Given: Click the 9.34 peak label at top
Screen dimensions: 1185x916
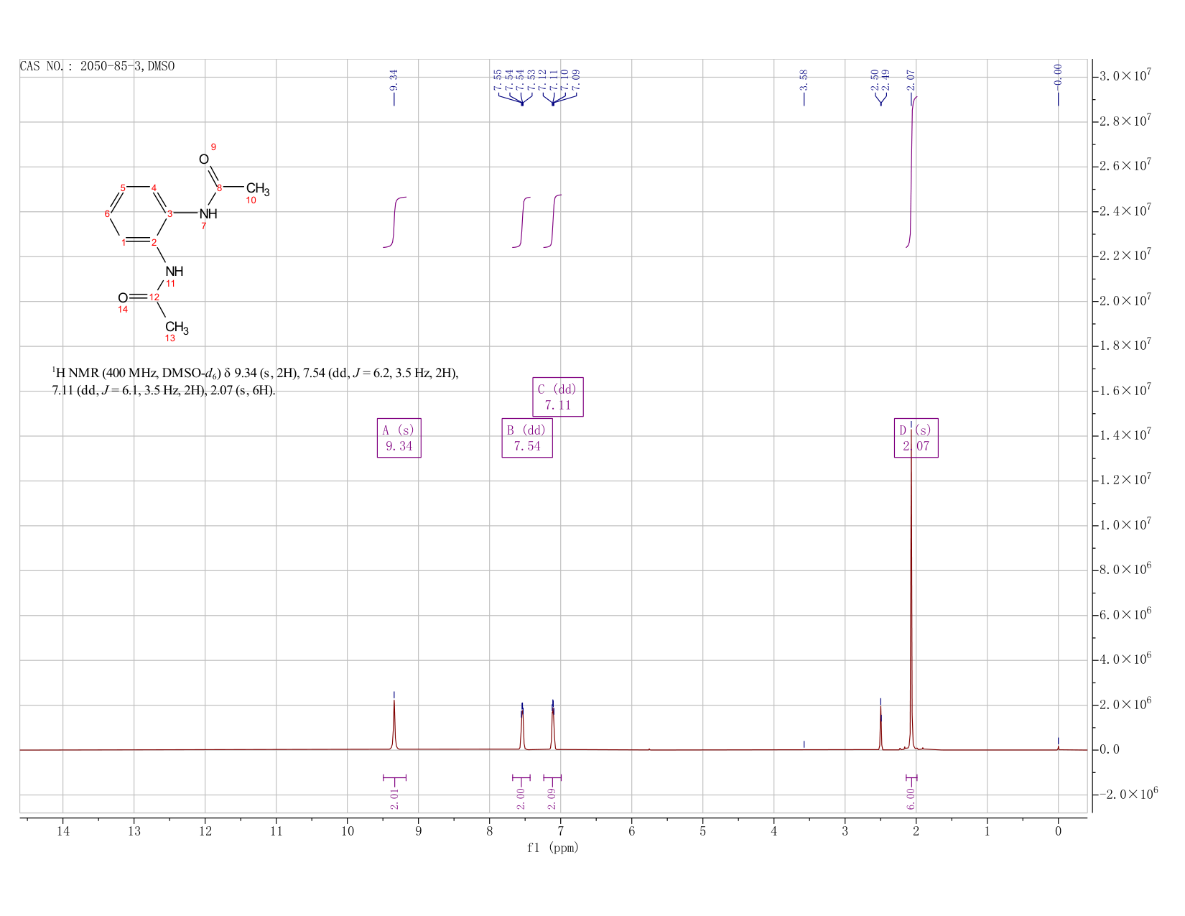Looking at the screenshot, I should [394, 80].
